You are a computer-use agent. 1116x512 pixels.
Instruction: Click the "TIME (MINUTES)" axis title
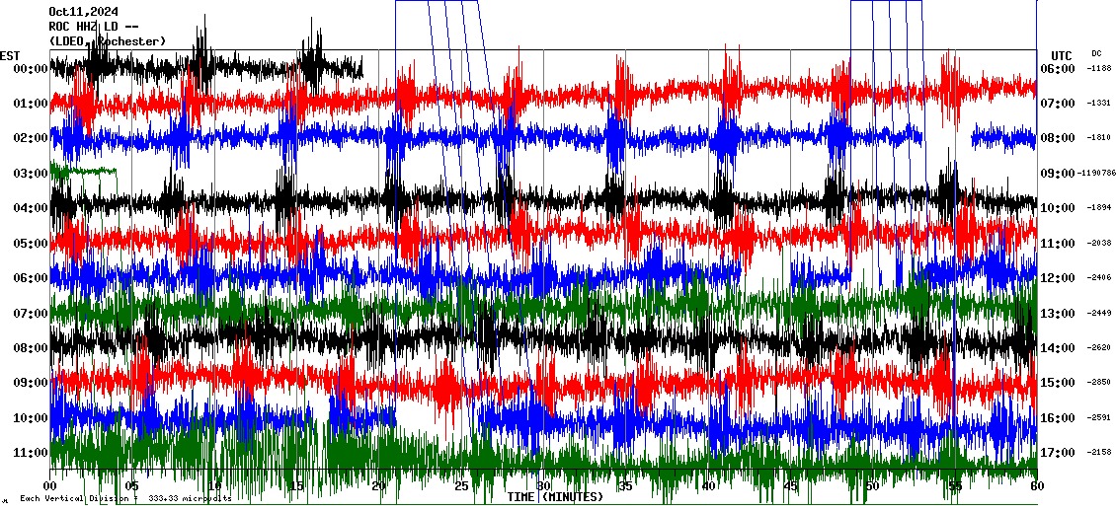click(x=555, y=496)
